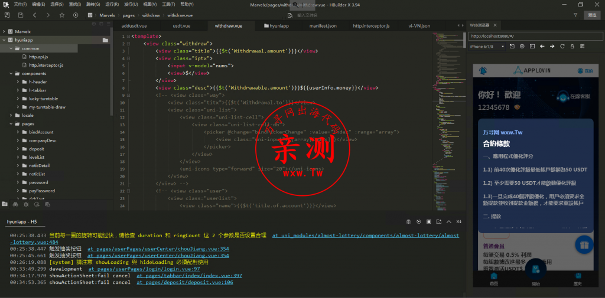
Task: Switch to the addusdt.vue tab
Action: click(x=134, y=26)
